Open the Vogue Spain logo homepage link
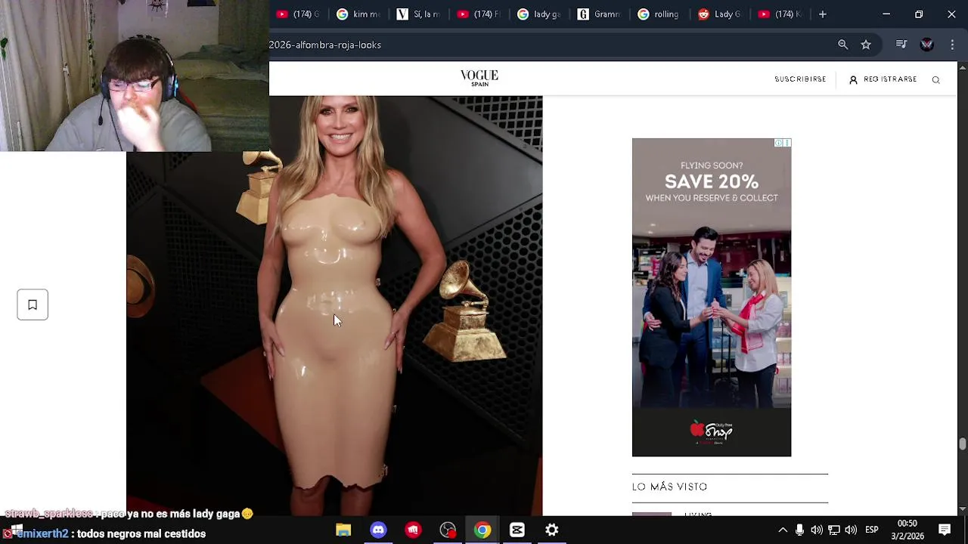Screen dimensions: 968x544 pos(479,78)
